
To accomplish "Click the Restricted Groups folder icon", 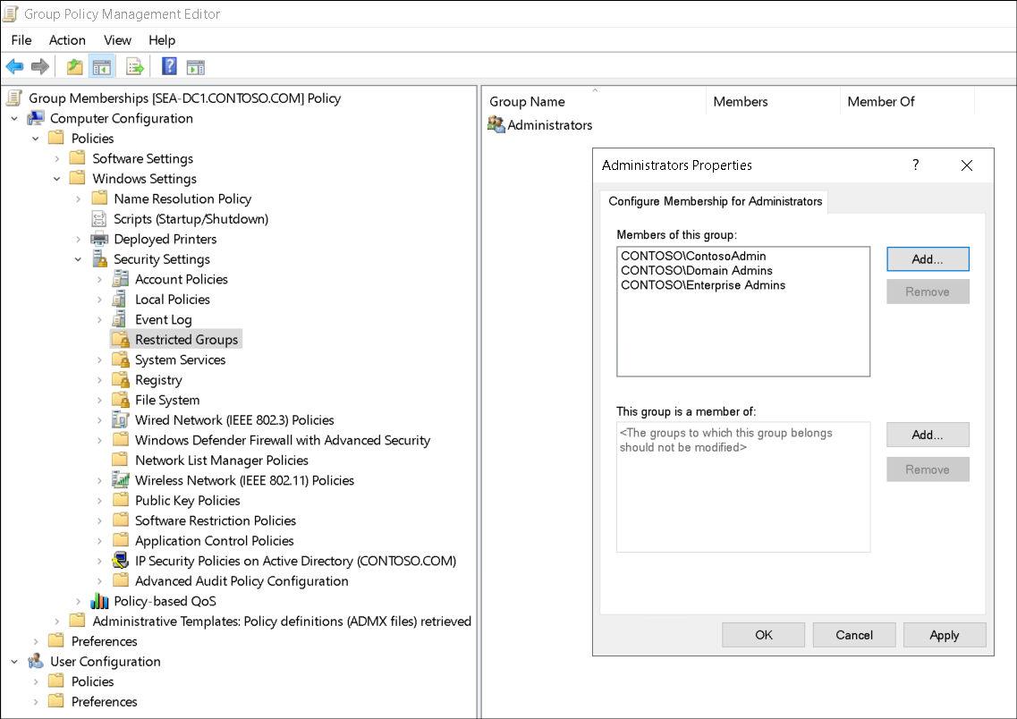I will click(x=121, y=339).
